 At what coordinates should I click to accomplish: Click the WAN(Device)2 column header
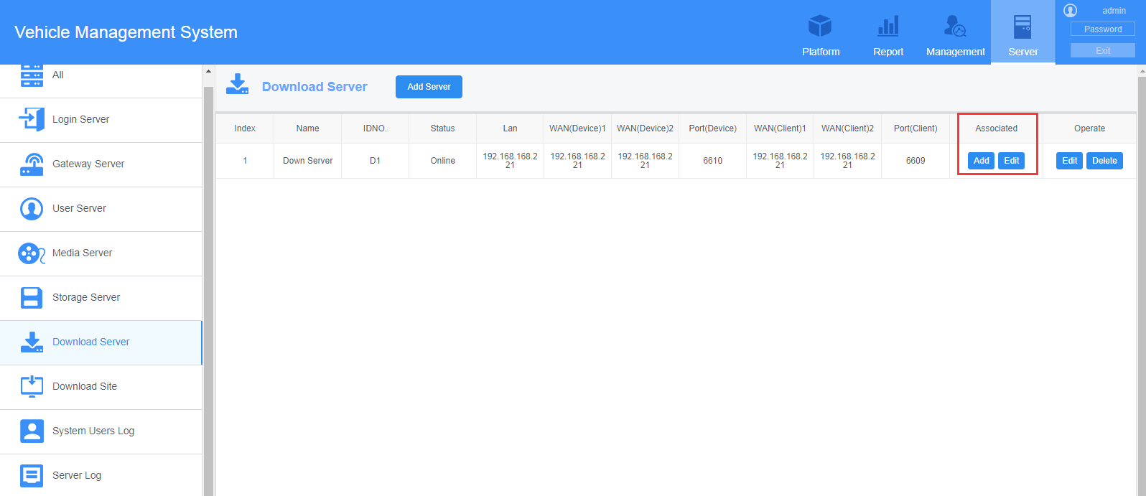click(x=645, y=128)
